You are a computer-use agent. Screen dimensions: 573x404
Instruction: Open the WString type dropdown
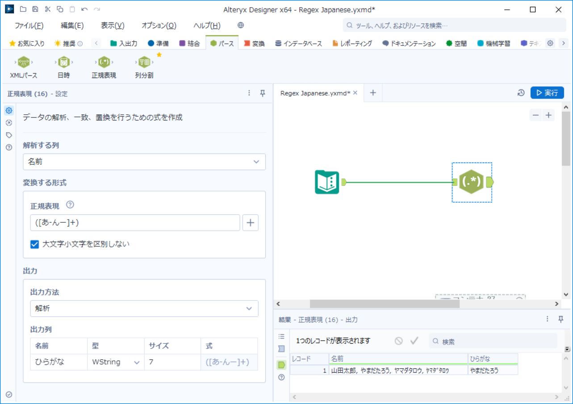tap(115, 362)
